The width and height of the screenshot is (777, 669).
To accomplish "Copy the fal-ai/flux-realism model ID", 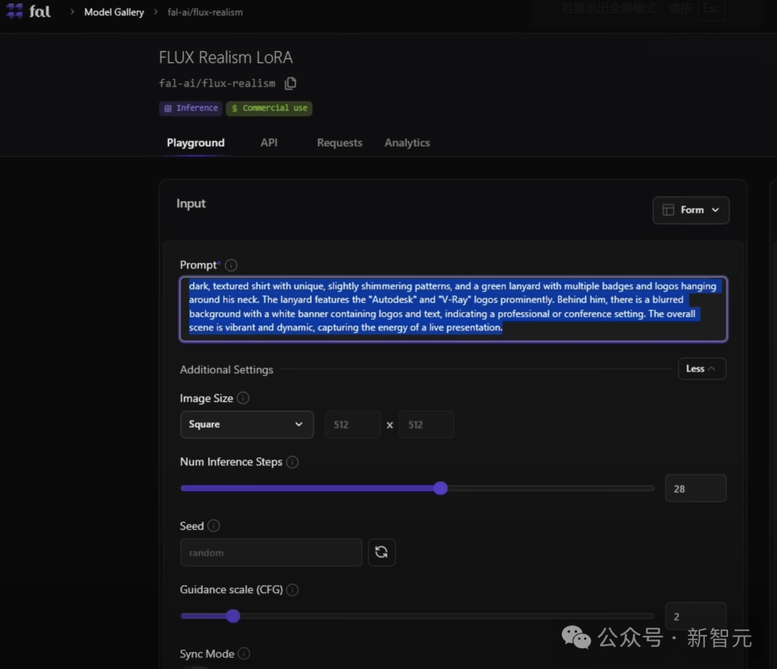I will click(x=290, y=83).
